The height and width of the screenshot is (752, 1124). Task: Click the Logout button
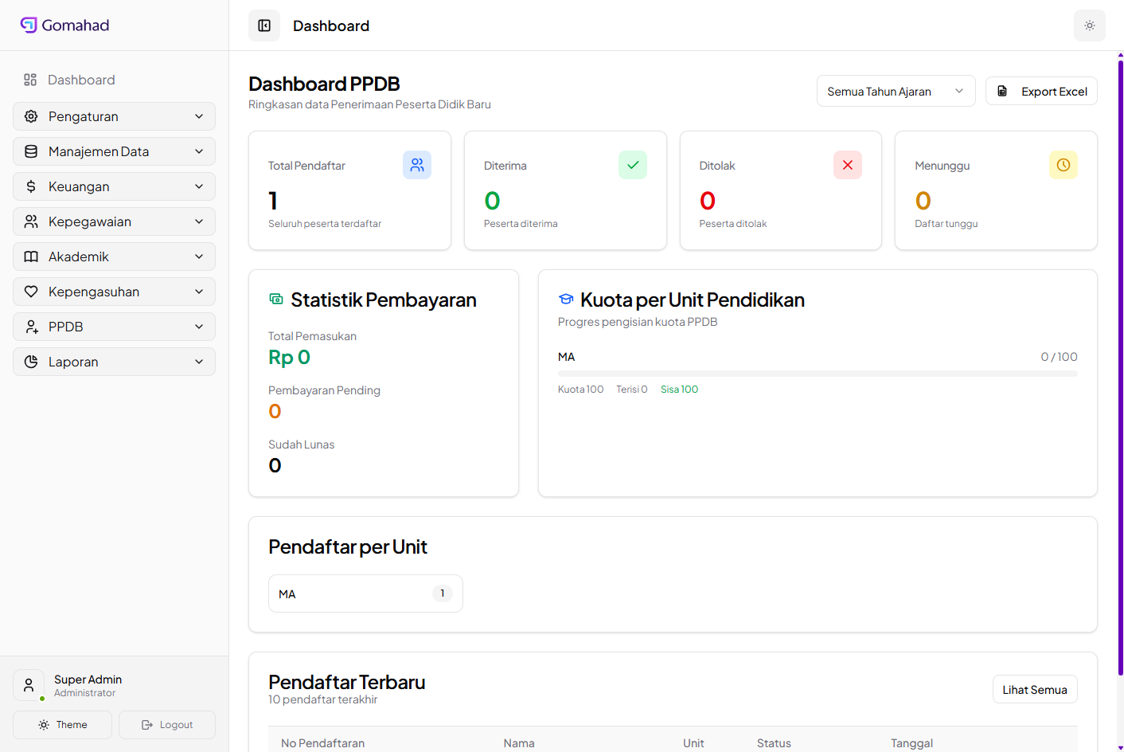[167, 725]
